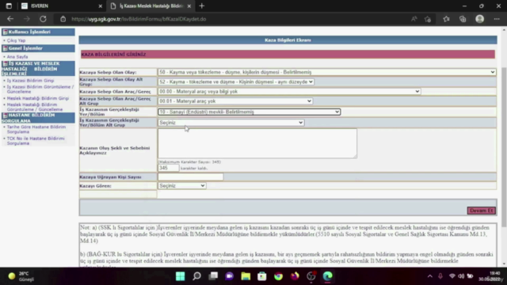Open a new browser tab
The height and width of the screenshot is (285, 507).
(x=202, y=6)
